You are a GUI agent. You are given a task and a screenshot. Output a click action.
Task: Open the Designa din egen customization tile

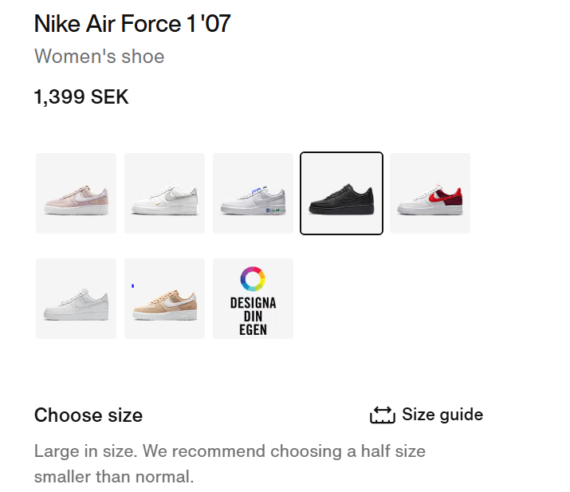click(253, 299)
